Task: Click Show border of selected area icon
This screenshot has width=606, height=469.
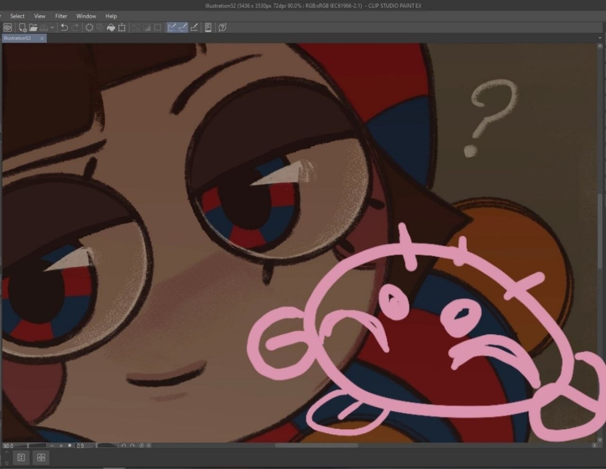Action: coord(158,27)
